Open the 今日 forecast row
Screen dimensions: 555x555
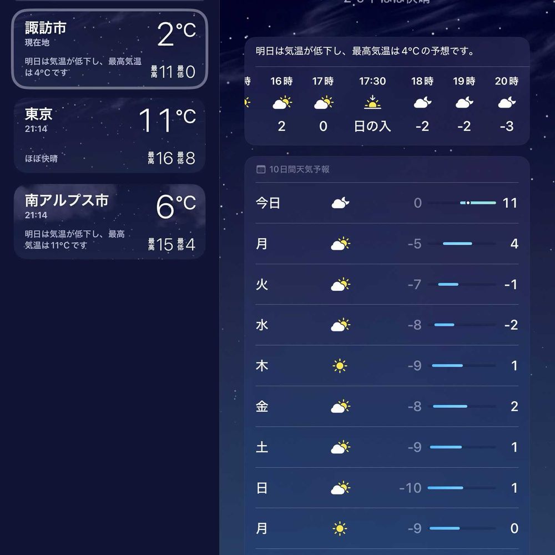[387, 203]
